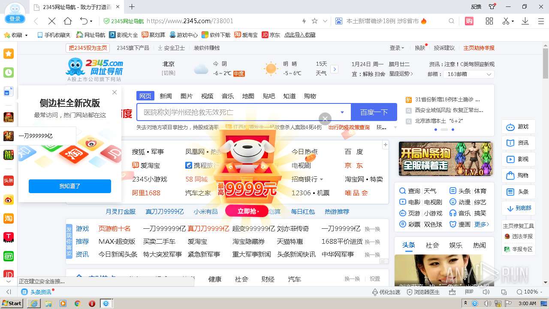Expand the weather forecast next arrow
549x309 pixels.
pyautogui.click(x=335, y=69)
